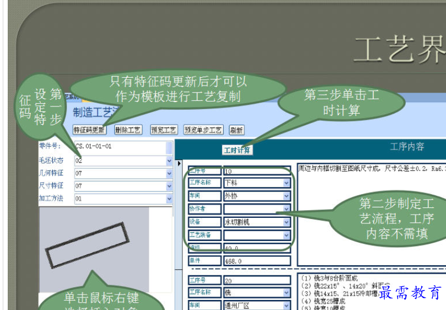446x310 pixels.
Task: Click the 几何特征 label
Action: (x=51, y=173)
